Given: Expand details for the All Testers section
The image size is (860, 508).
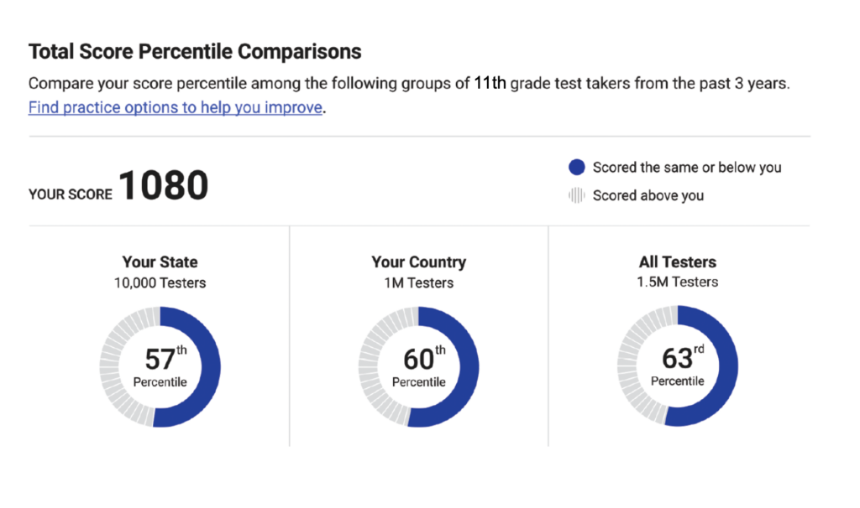Looking at the screenshot, I should click(677, 262).
